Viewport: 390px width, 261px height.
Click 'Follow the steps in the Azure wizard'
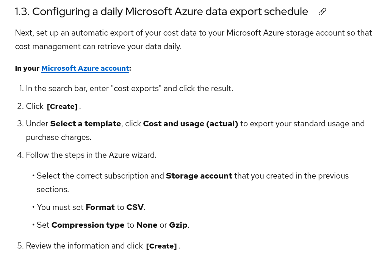[91, 155]
